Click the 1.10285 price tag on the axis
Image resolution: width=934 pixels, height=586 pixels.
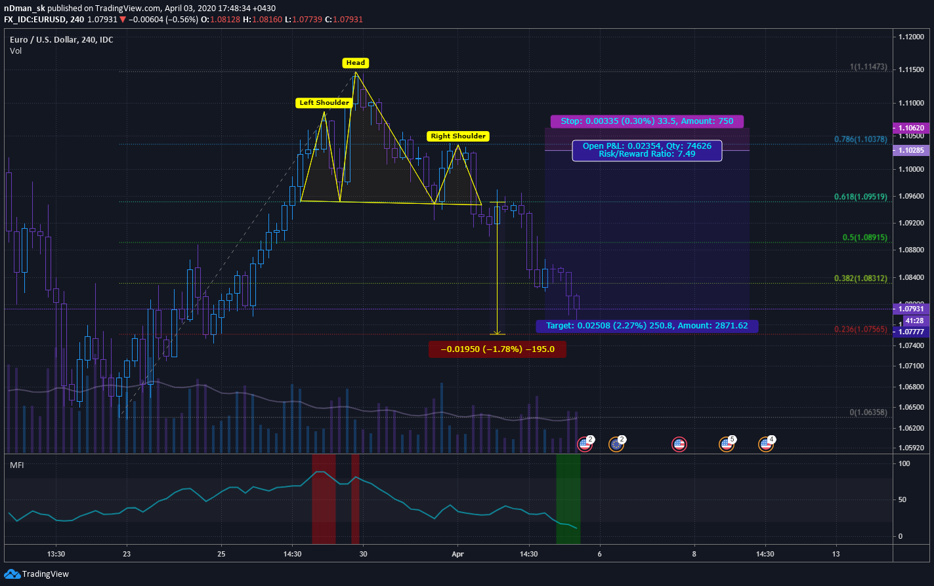[x=912, y=150]
